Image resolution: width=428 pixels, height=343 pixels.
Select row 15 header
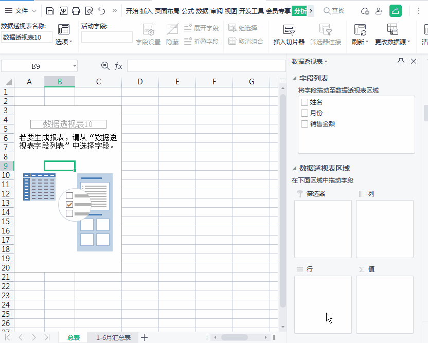click(x=6, y=221)
